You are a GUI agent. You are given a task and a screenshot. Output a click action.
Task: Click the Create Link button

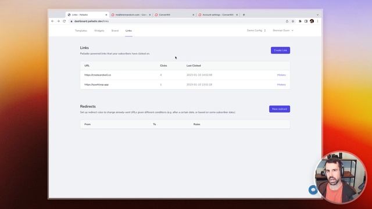[x=280, y=51]
